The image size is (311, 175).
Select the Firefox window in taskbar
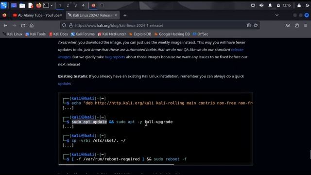(93, 5)
